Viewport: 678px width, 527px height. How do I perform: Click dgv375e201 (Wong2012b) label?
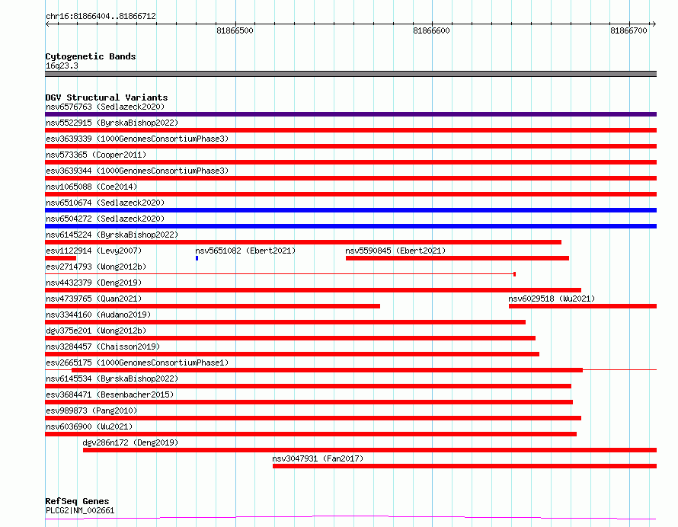tap(96, 331)
